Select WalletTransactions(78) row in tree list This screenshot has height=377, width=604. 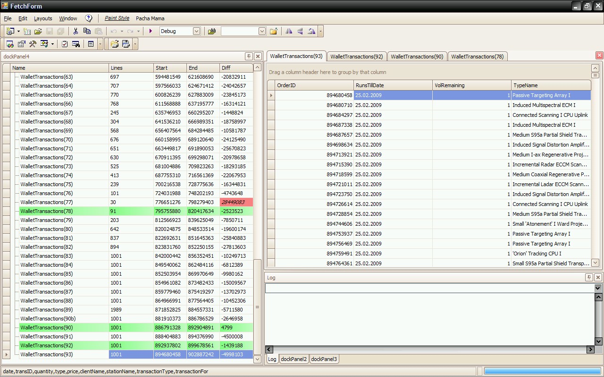point(47,211)
